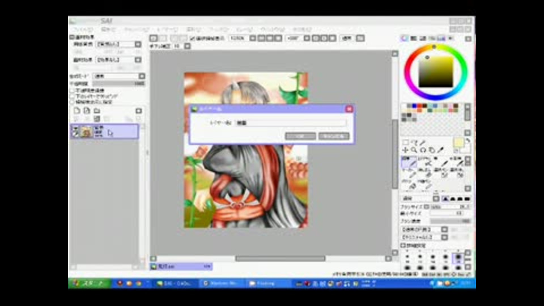
Task: Click OK in the layer name dialog
Action: [300, 136]
